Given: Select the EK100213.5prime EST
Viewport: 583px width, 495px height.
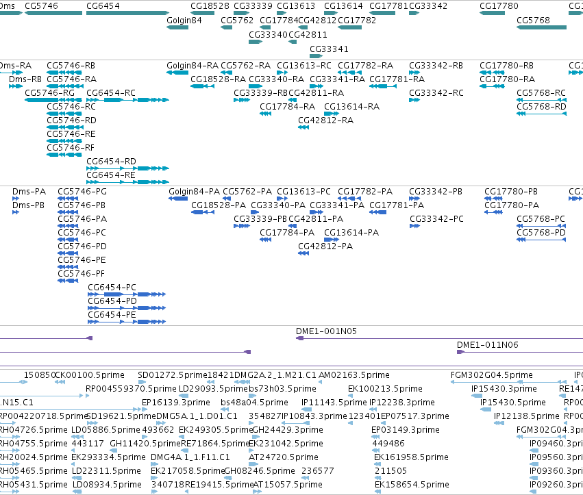Looking at the screenshot, I should (351, 396).
